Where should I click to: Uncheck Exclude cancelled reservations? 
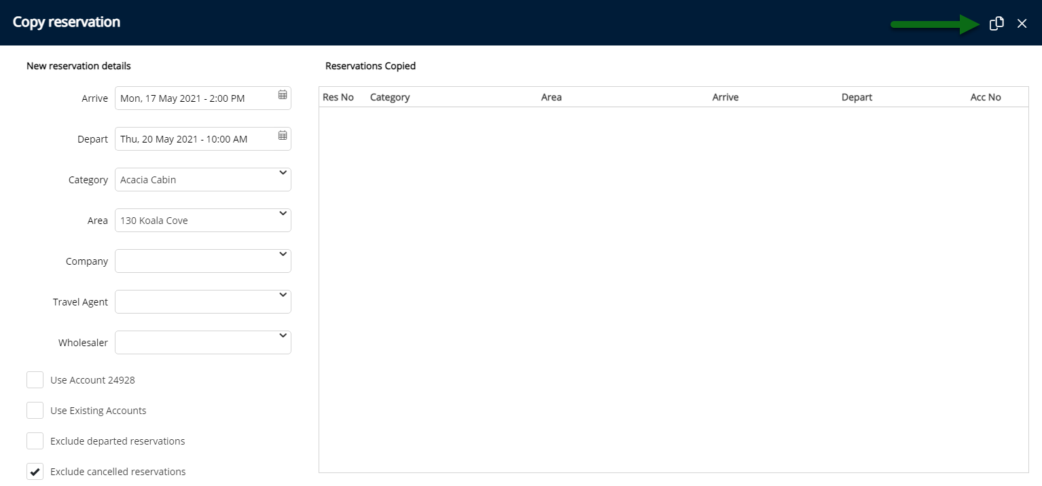[35, 472]
